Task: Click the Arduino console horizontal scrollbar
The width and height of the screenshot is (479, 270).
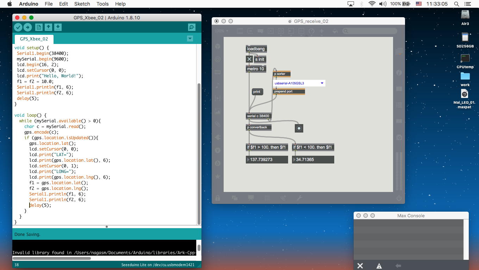Action: [x=52, y=258]
